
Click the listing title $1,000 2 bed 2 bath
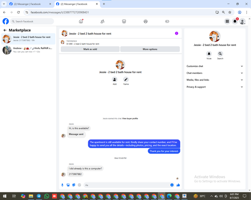point(83,44)
